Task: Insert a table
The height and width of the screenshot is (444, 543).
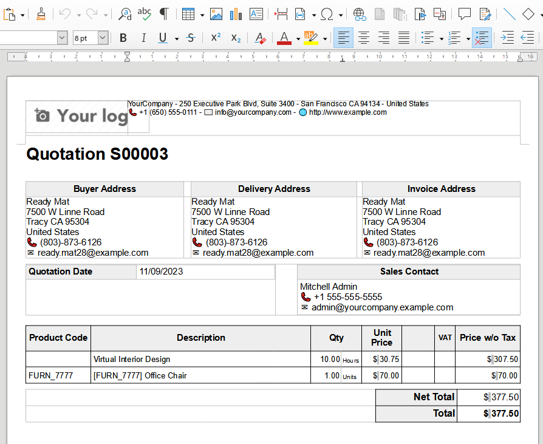Action: pyautogui.click(x=188, y=15)
